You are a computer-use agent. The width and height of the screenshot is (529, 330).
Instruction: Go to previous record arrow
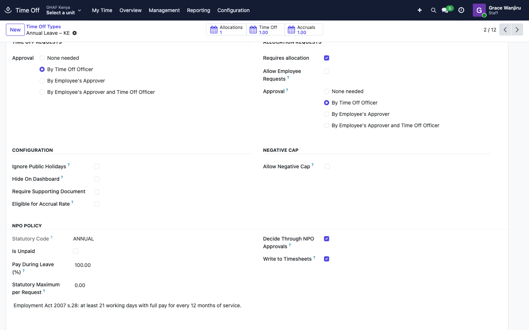pyautogui.click(x=505, y=30)
